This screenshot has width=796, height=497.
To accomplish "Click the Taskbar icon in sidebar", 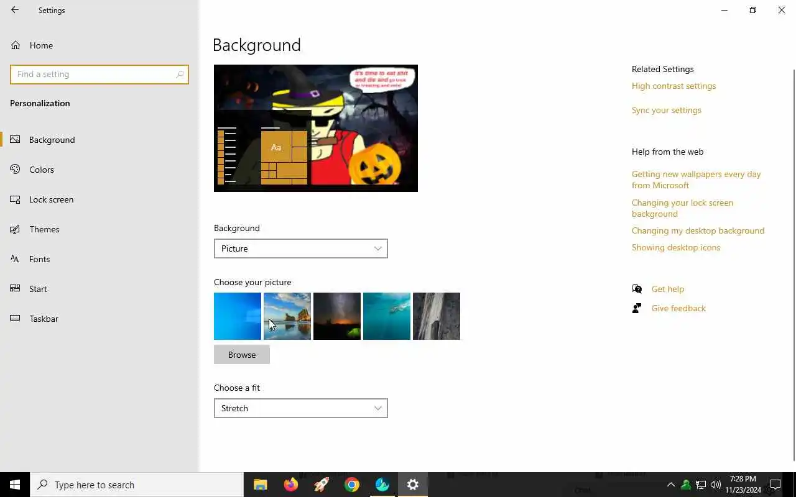I will (x=16, y=319).
